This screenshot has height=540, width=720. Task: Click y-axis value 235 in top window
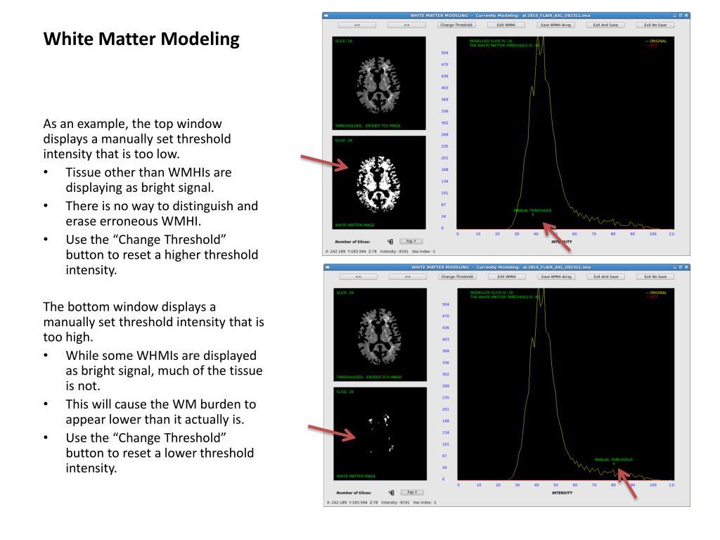(x=444, y=146)
